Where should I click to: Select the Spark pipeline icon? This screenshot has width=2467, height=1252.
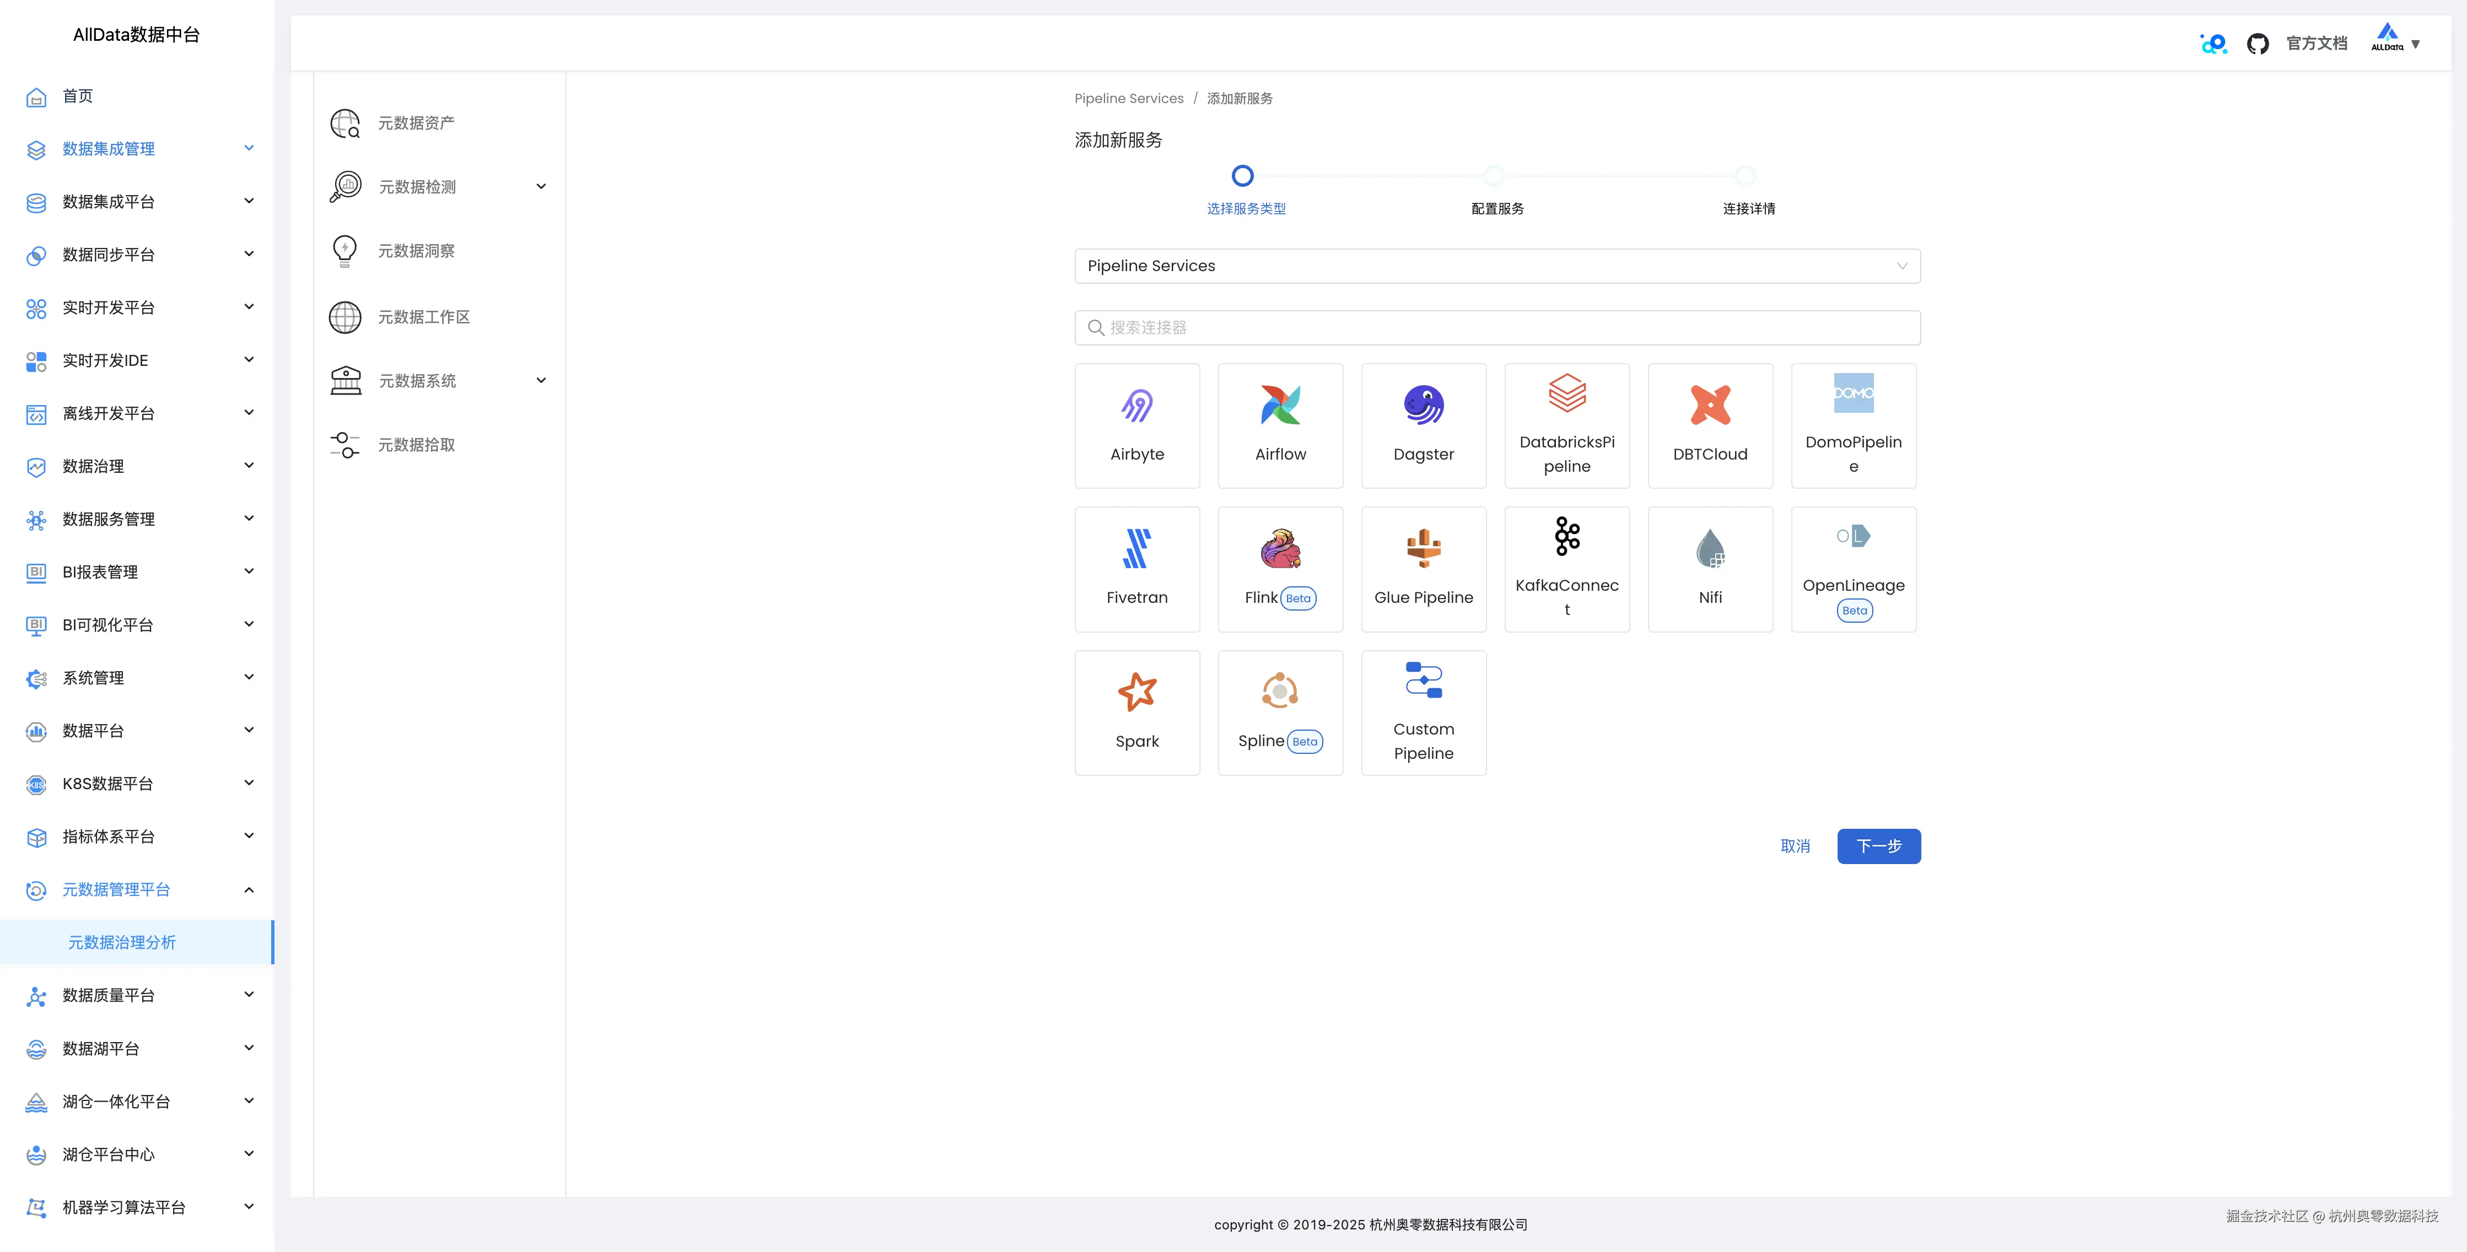pyautogui.click(x=1137, y=692)
